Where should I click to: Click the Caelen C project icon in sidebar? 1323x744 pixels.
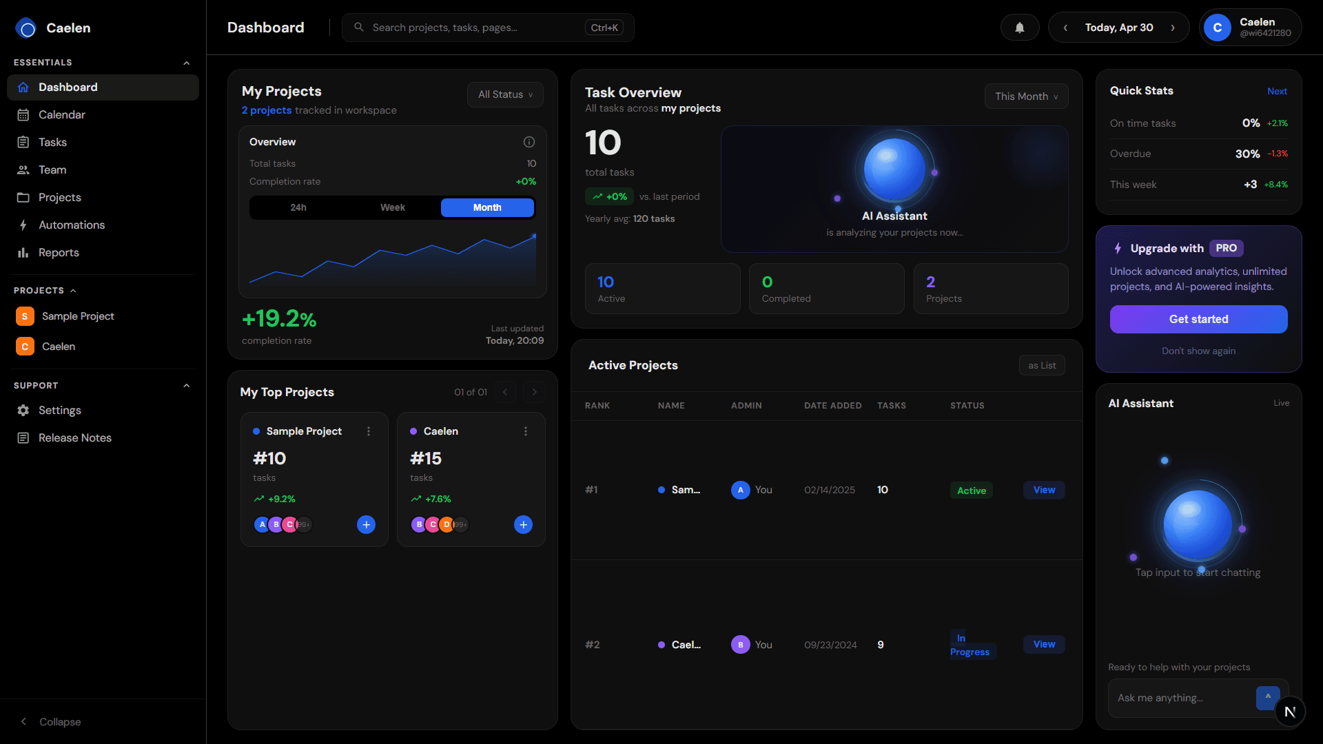25,347
